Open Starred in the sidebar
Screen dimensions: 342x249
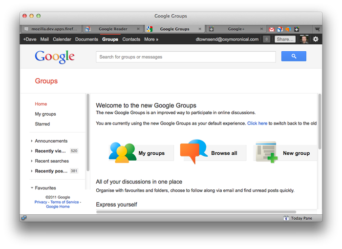pos(43,124)
